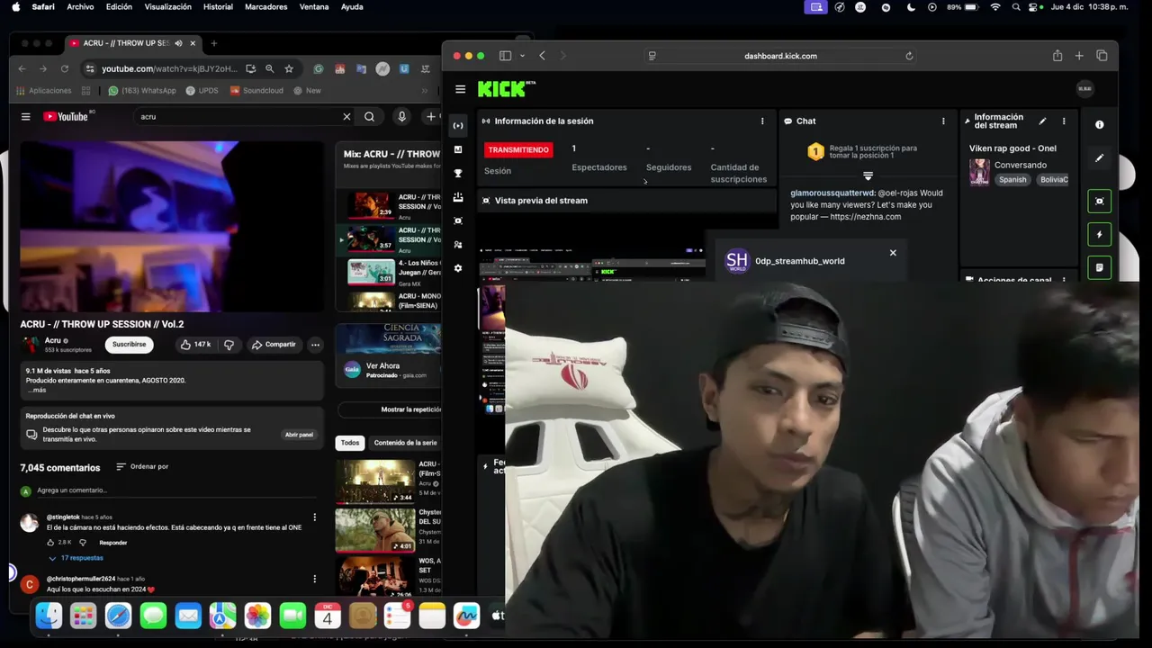This screenshot has width=1152, height=648.
Task: Edit stream info with header pencil icon
Action: [x=1042, y=121]
